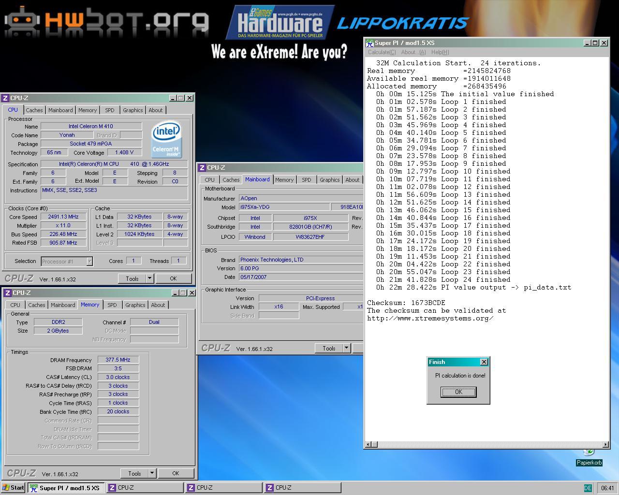Click the BIOS brand Phoenix Technologies, LTD
Viewport: 619px width, 495px height.
coord(301,260)
